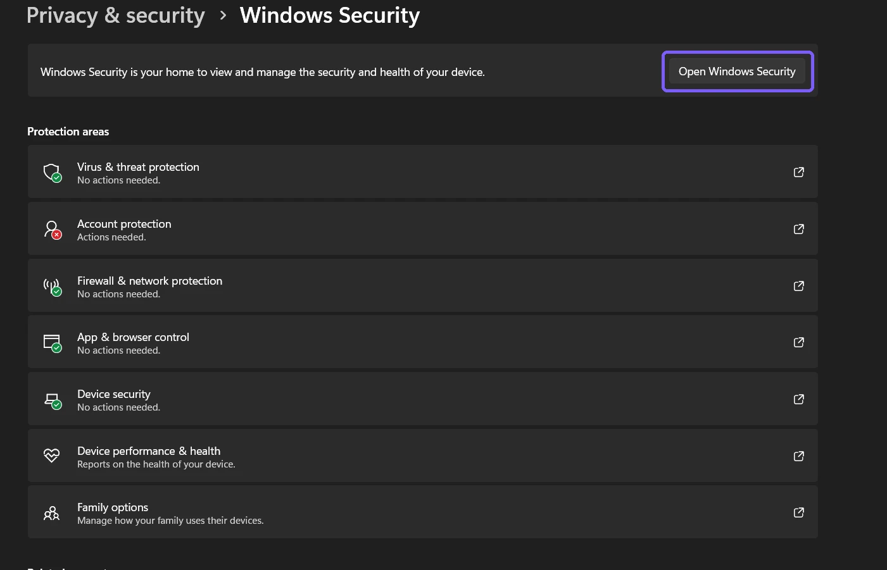Select the Virus & threat protection title
This screenshot has width=887, height=570.
click(138, 167)
